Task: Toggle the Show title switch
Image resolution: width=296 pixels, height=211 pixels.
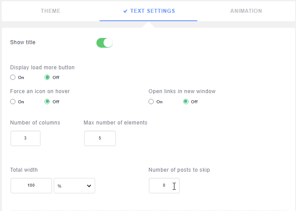Action: click(105, 43)
